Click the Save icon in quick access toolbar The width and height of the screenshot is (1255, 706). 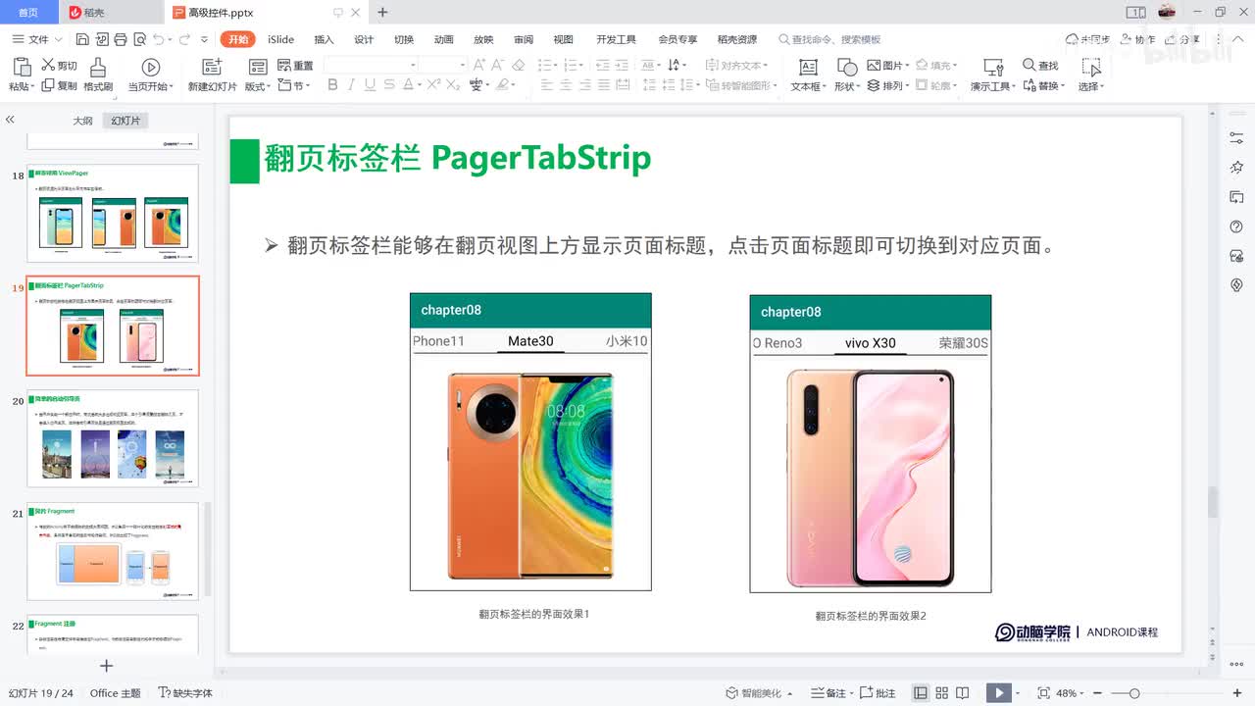[x=82, y=39]
